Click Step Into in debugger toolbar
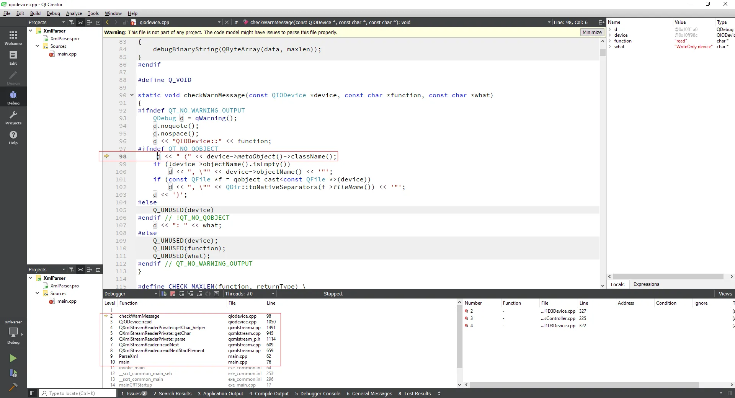 pos(190,294)
